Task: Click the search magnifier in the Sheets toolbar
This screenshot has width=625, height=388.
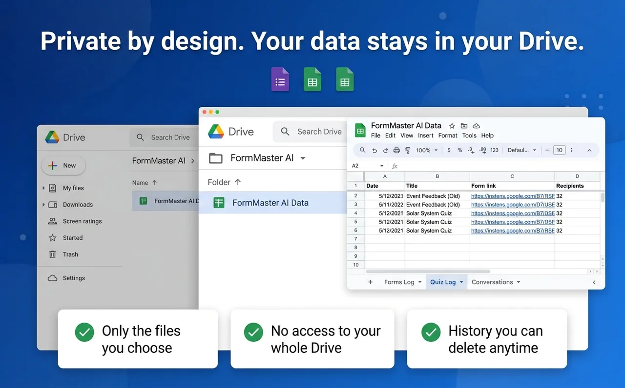Action: (362, 150)
